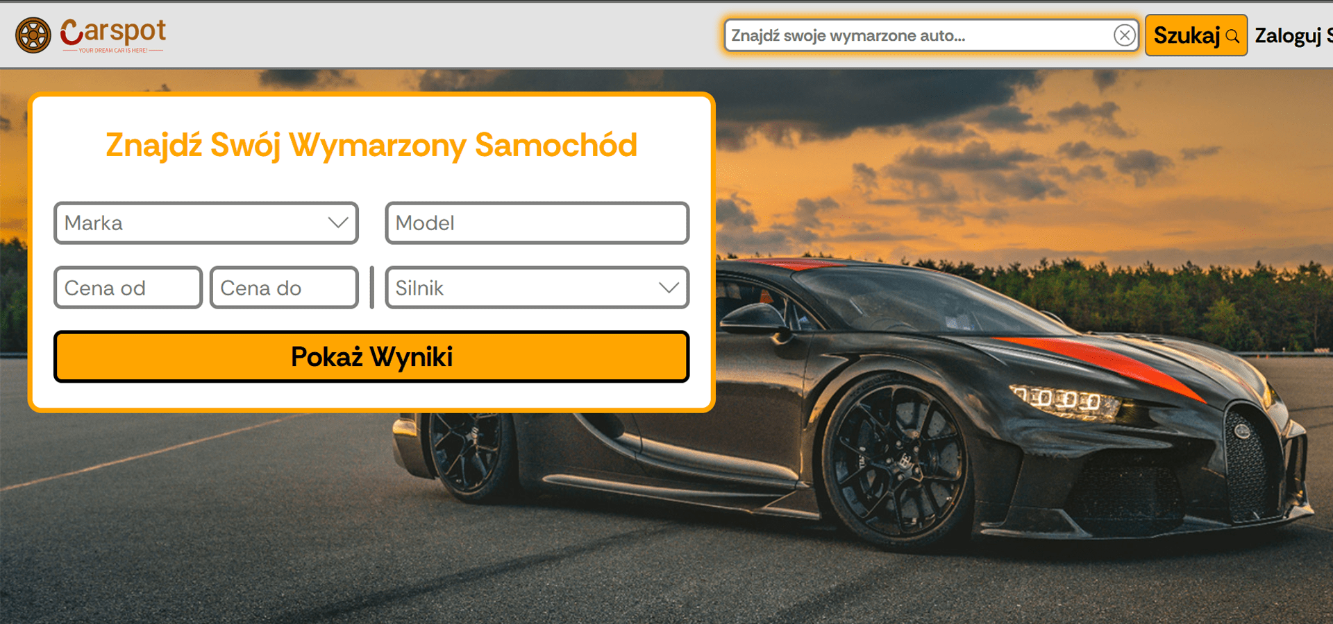Click the 'Znajdź Swój Wymarzony Samochód' heading
This screenshot has height=624, width=1333.
click(371, 145)
